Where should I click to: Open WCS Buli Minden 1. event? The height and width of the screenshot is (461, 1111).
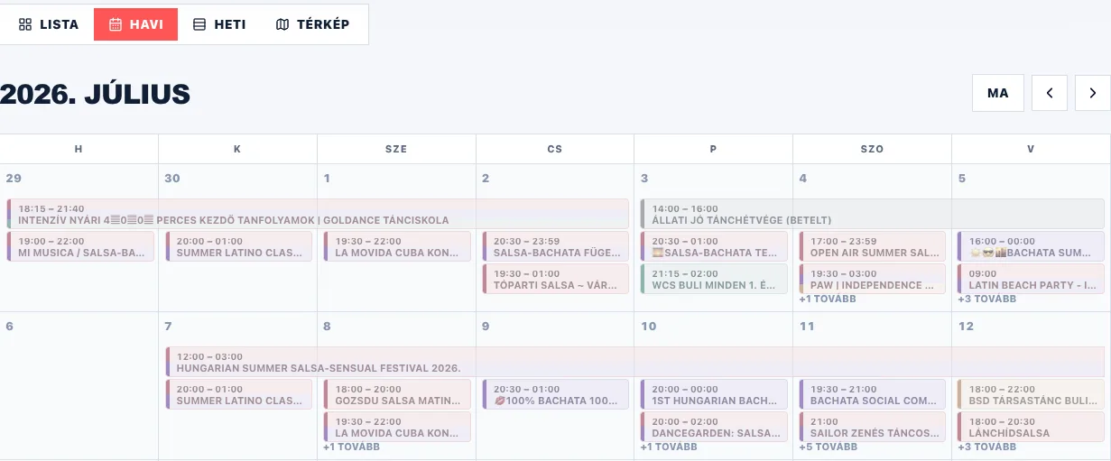coord(714,279)
